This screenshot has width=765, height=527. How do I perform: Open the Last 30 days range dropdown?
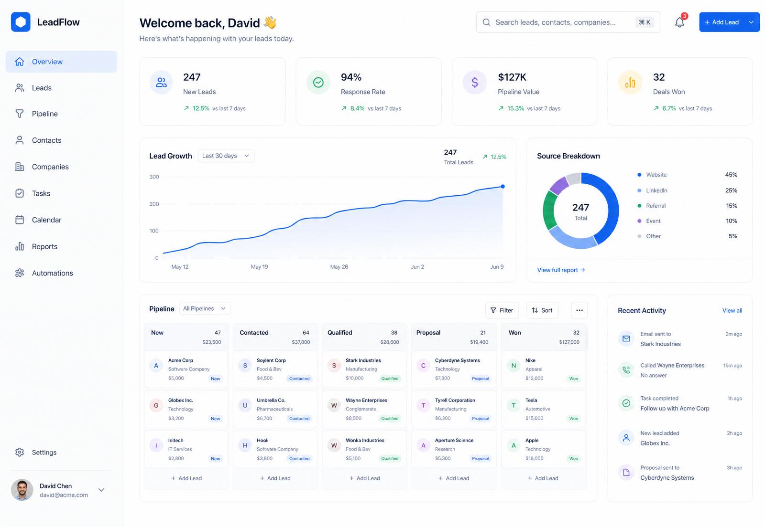tap(226, 156)
